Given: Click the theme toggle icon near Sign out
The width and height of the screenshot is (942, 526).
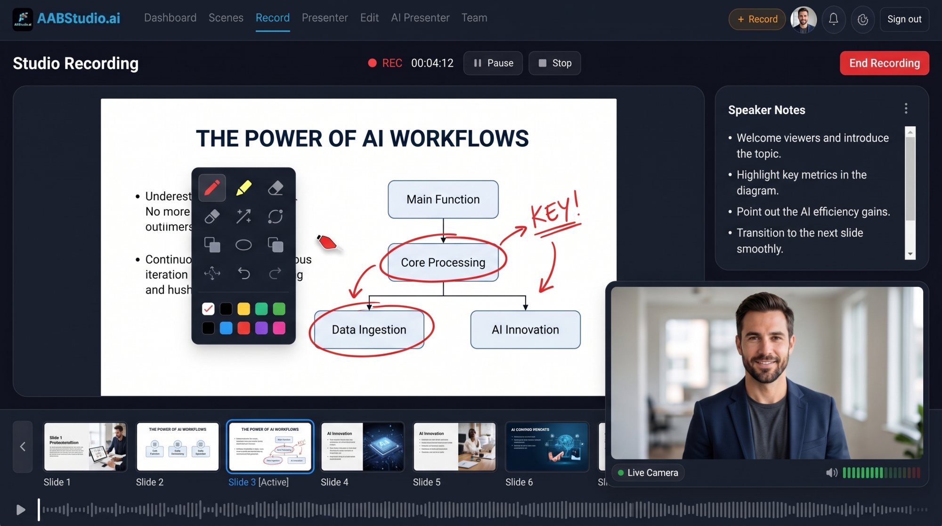Looking at the screenshot, I should click(863, 19).
